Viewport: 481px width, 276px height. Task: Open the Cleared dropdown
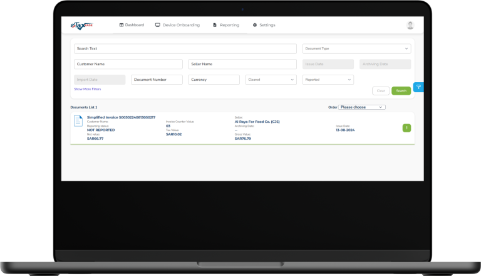[271, 80]
